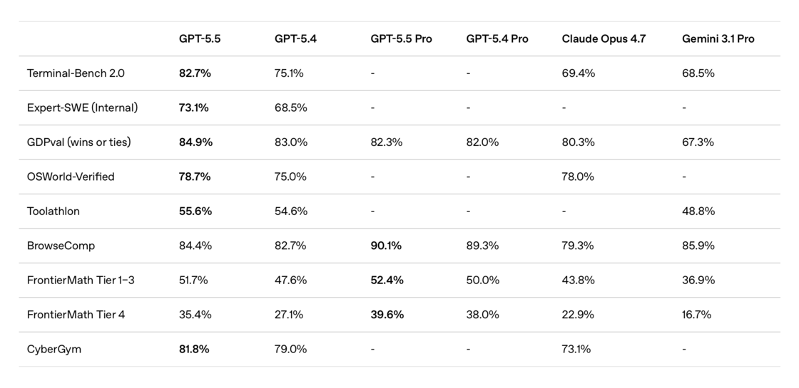
Task: Click the 67.3% GDPval Gemini value
Action: (x=698, y=142)
